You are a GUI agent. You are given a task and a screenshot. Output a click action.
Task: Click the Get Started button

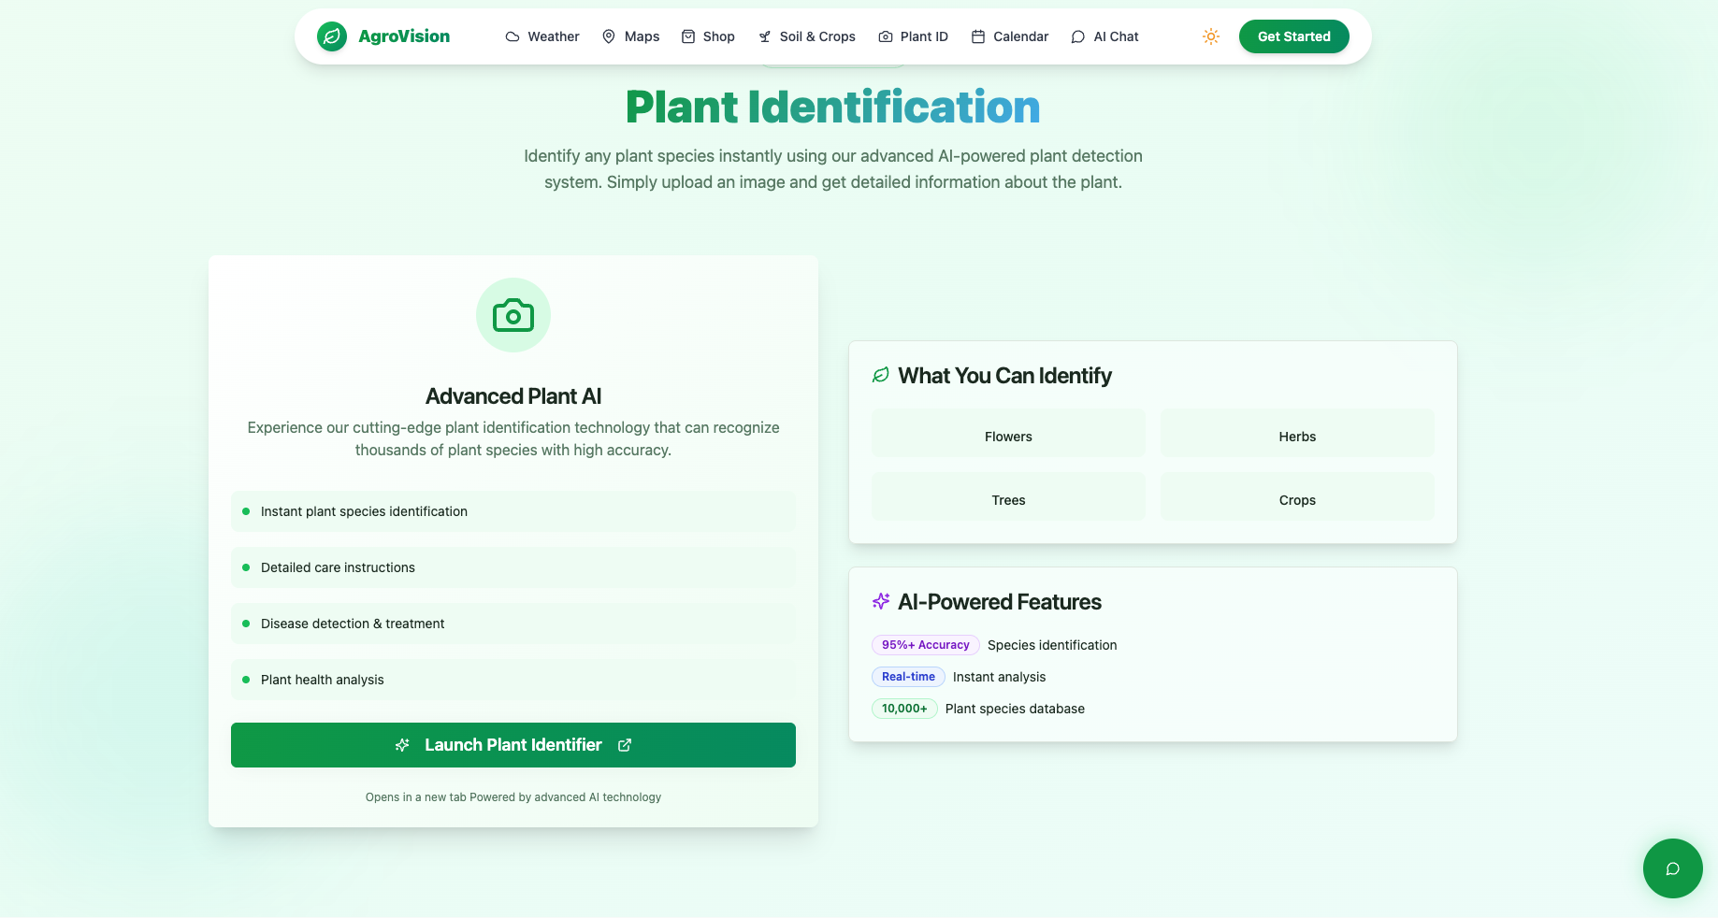point(1294,36)
